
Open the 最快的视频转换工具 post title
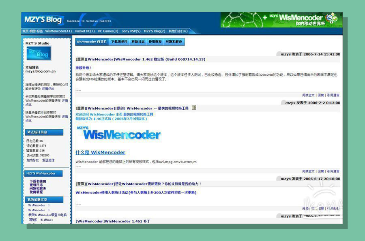point(132,108)
